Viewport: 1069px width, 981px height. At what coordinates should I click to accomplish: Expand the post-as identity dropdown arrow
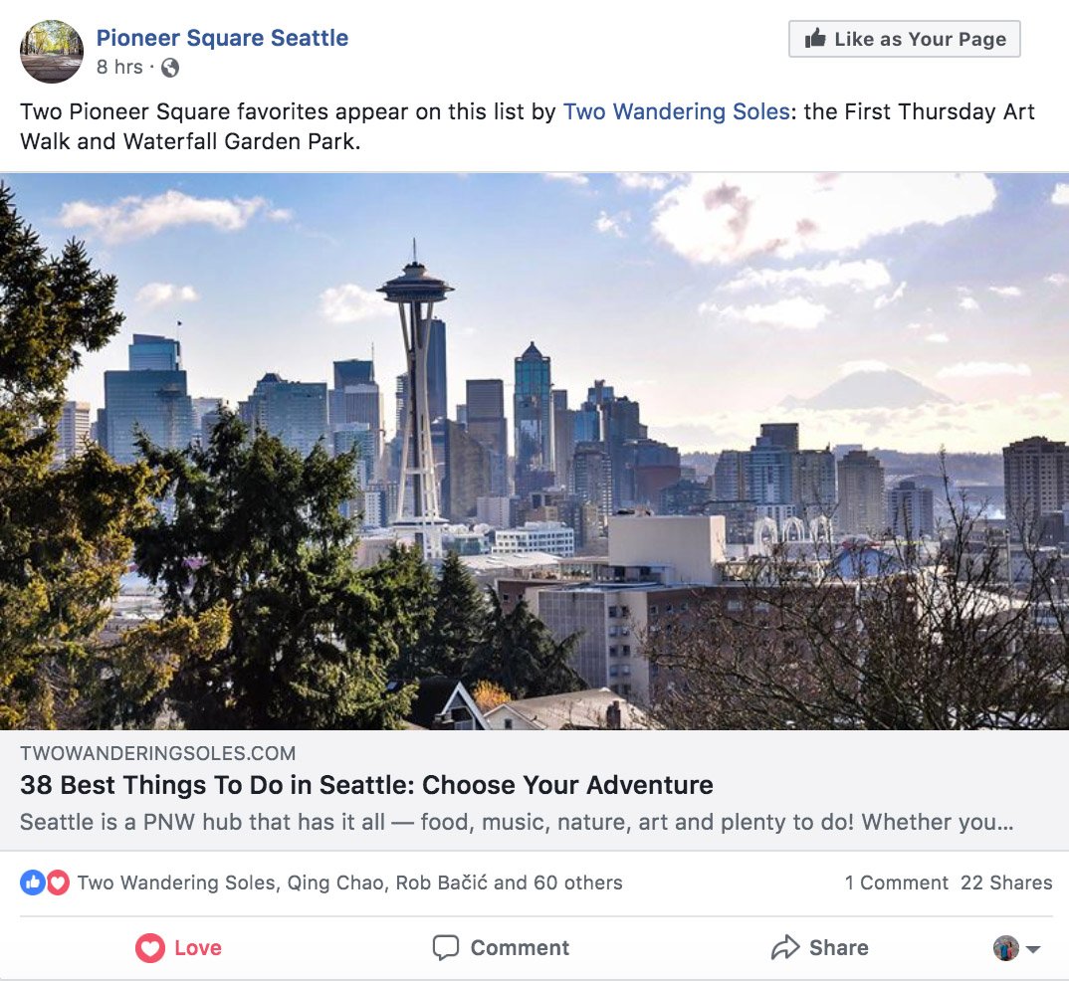(x=1033, y=948)
